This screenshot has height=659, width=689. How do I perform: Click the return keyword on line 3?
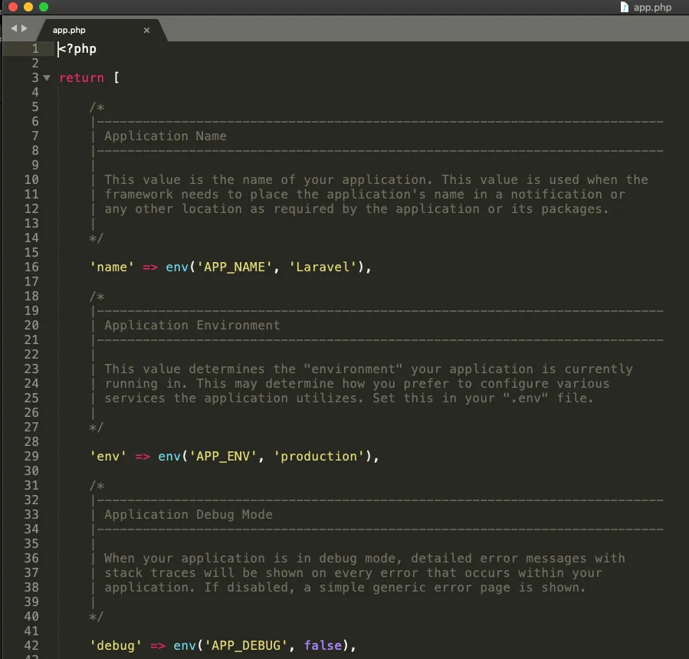81,78
